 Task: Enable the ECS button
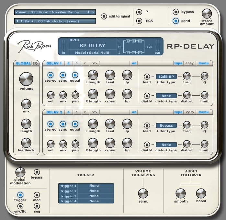pyautogui.click(x=139, y=21)
